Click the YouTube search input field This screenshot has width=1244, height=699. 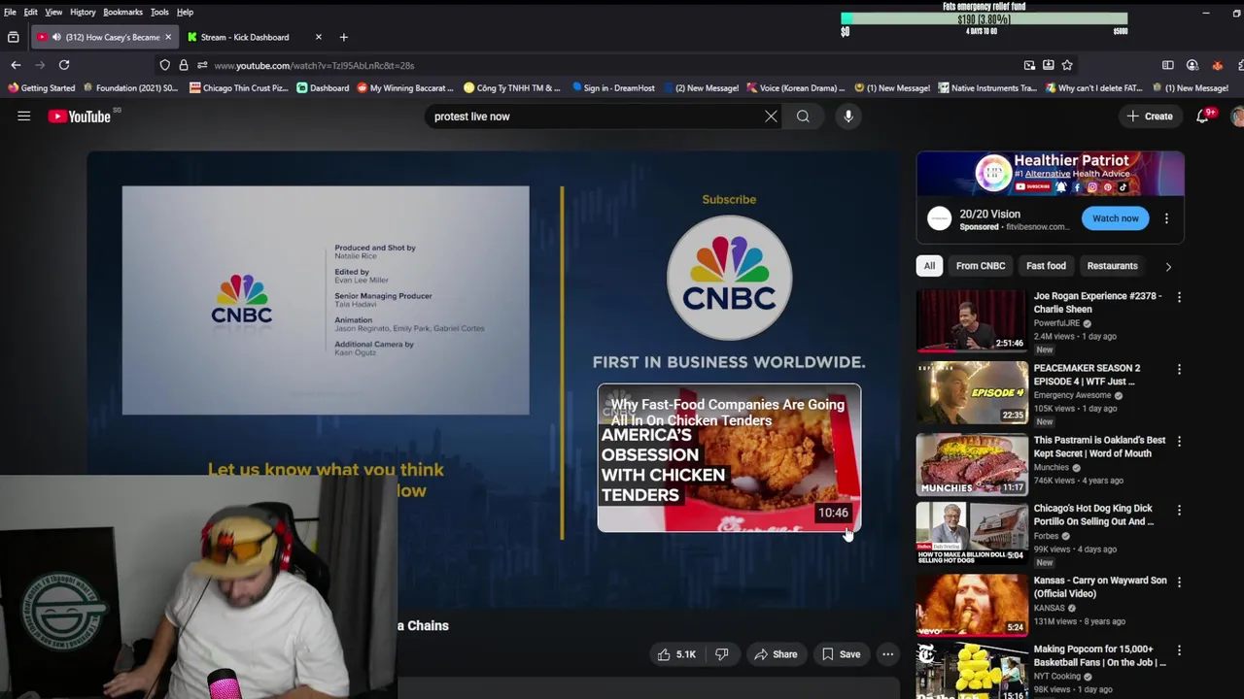(593, 116)
